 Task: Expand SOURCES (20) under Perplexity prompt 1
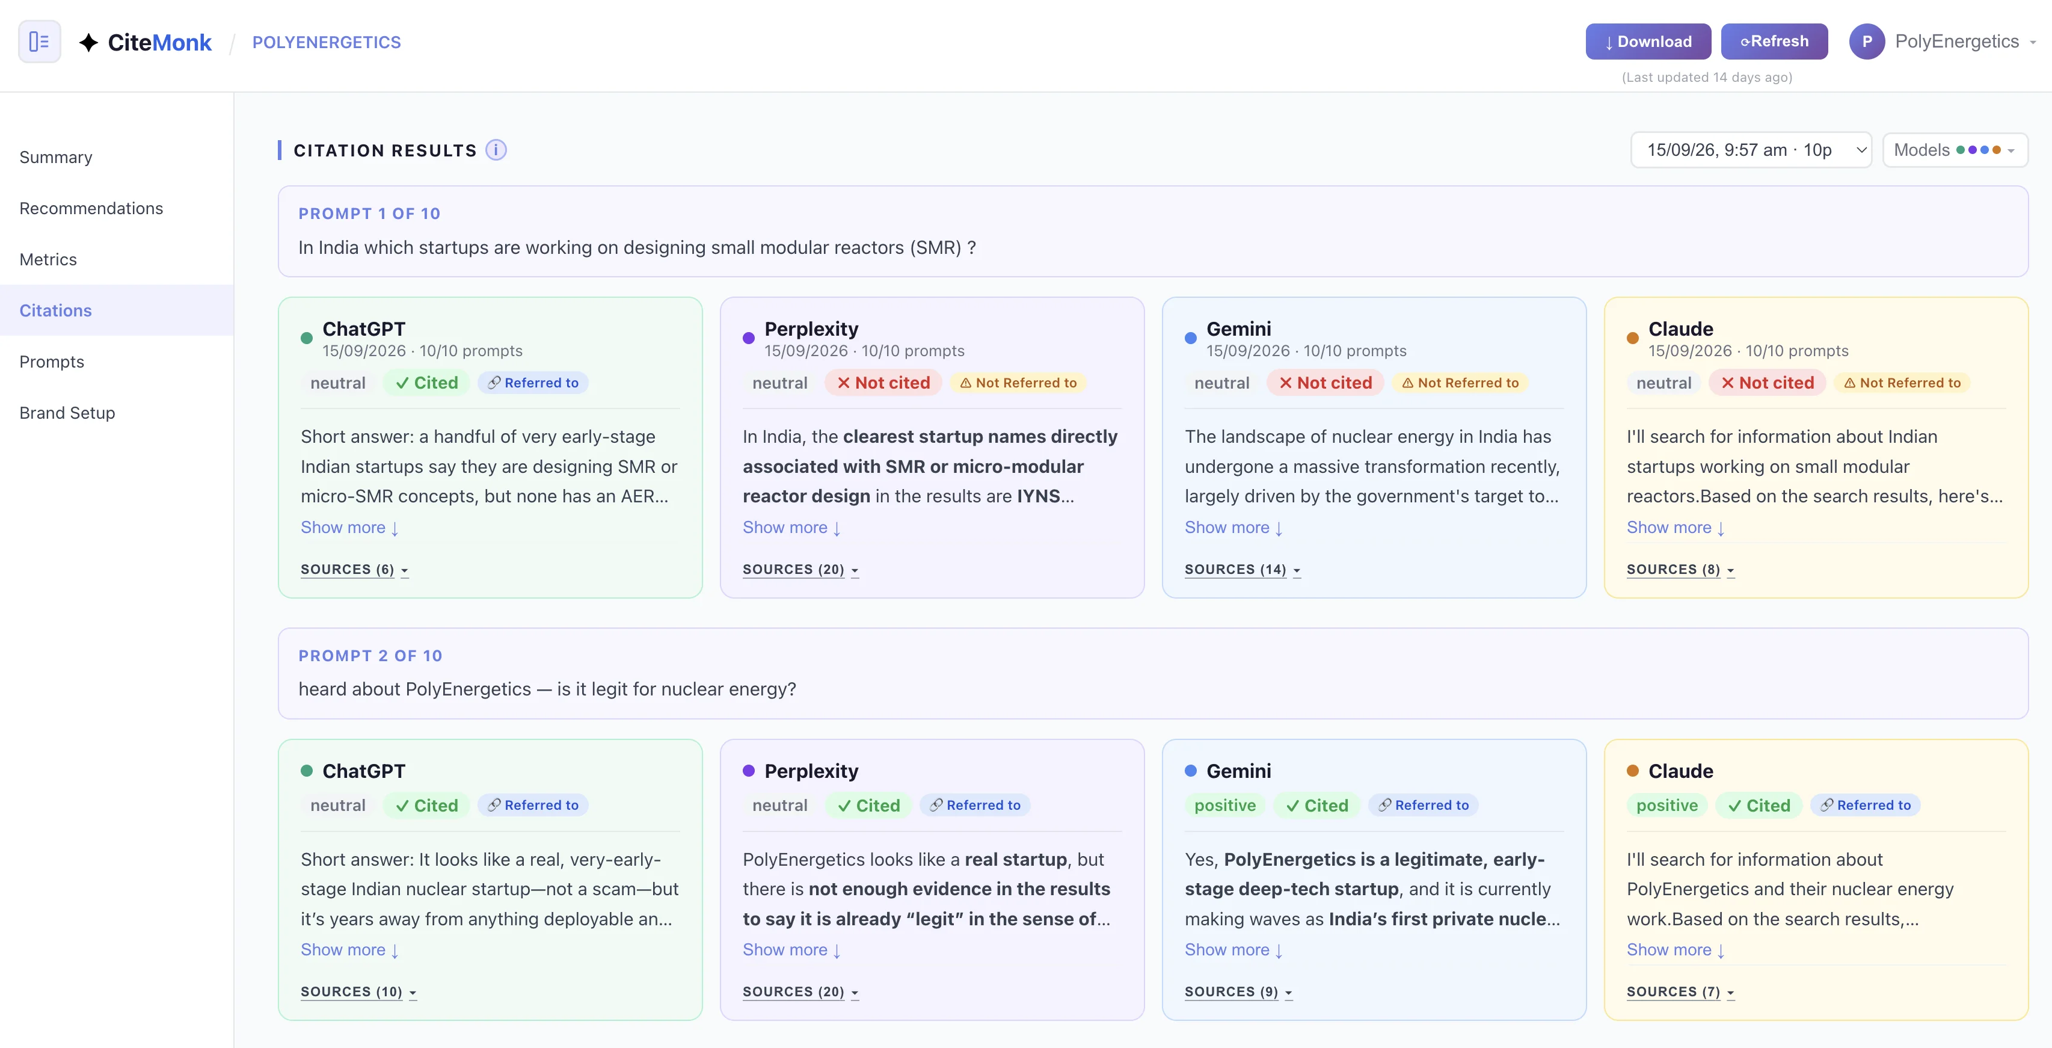[x=800, y=569]
